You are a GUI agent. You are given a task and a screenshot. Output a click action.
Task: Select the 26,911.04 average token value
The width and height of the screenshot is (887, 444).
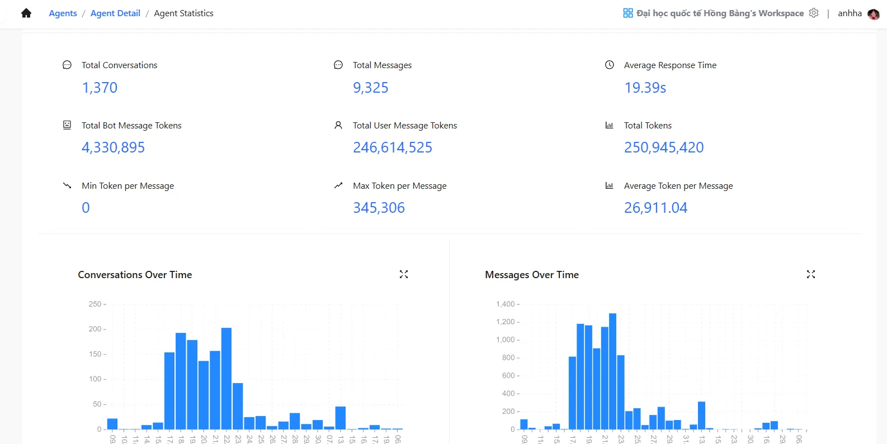pos(655,208)
